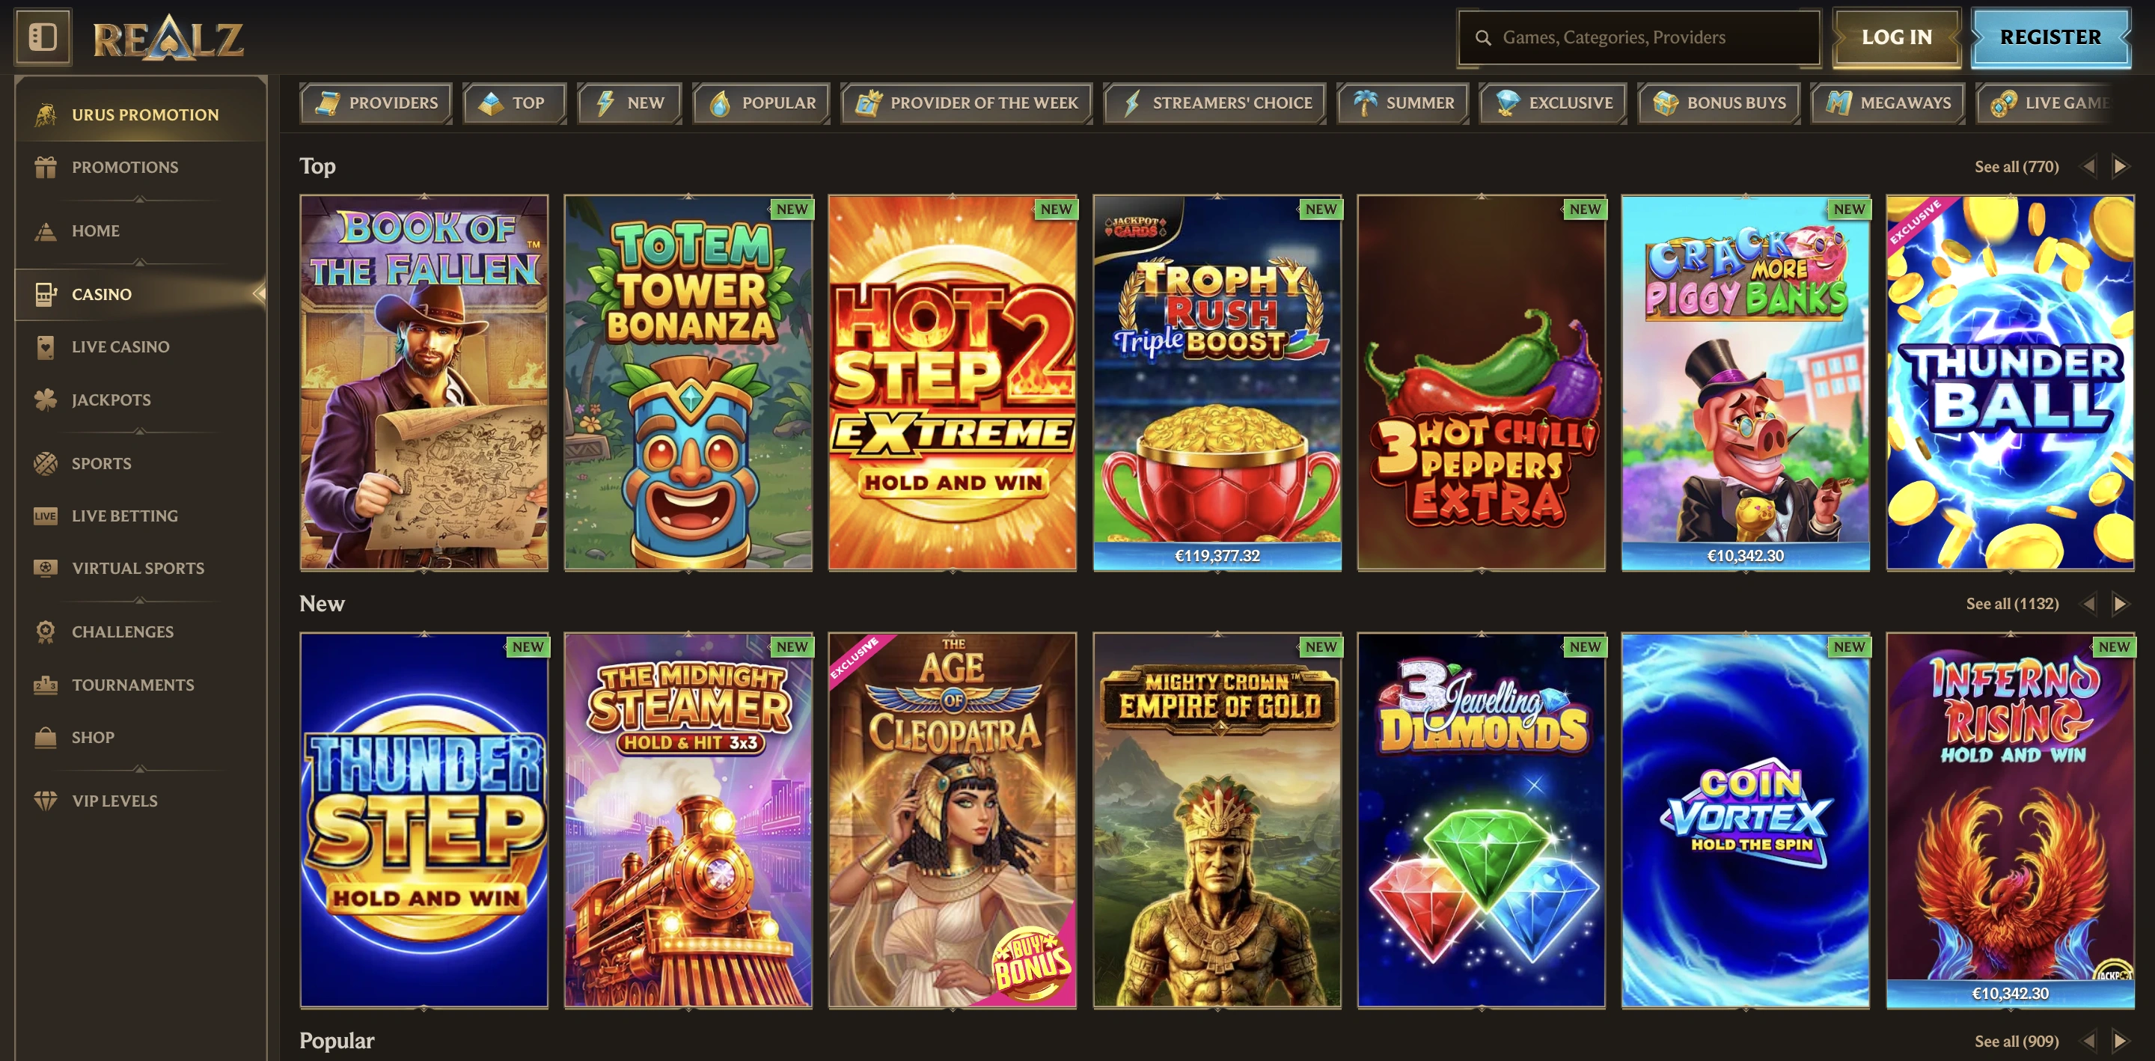Open Inferno Rising Hold and Win game

pos(2011,820)
